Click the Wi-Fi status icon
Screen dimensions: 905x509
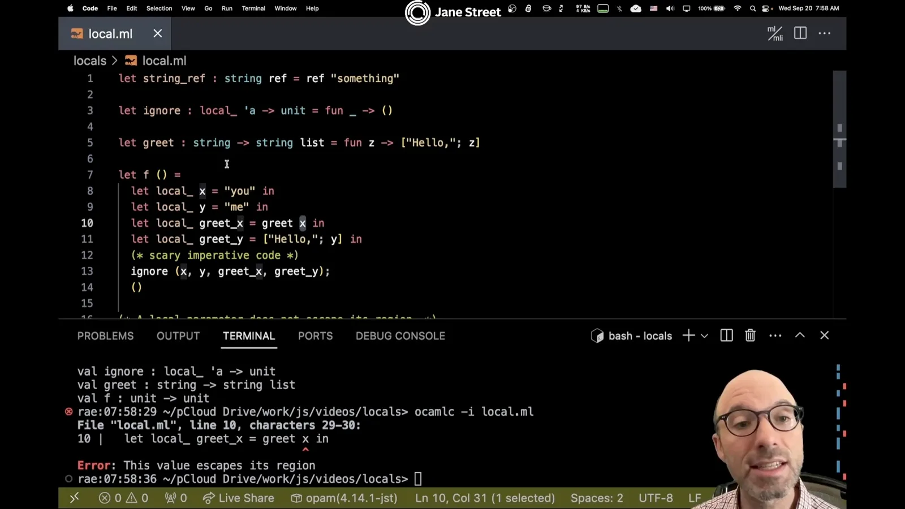click(738, 8)
